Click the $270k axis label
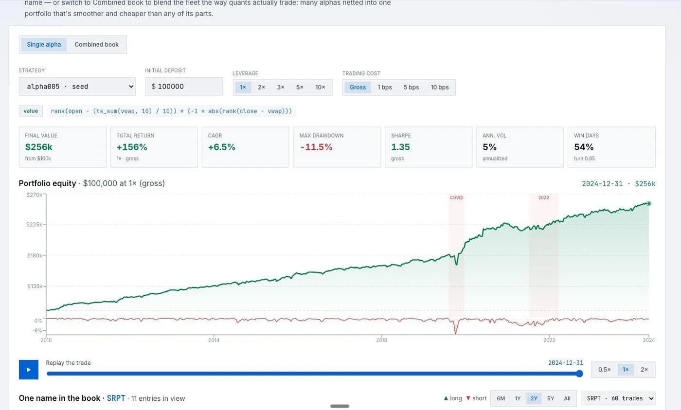Image resolution: width=681 pixels, height=410 pixels. tap(35, 195)
